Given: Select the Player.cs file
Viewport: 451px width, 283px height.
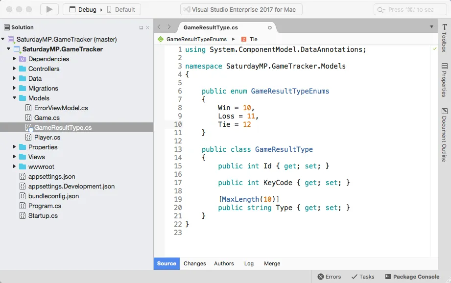Looking at the screenshot, I should [47, 137].
